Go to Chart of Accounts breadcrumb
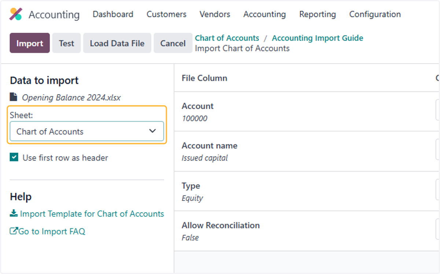This screenshot has width=440, height=274. (x=227, y=38)
